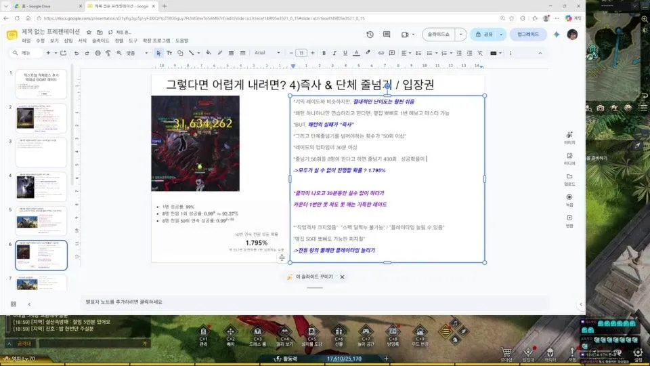
Task: Open the text color picker
Action: coord(356,53)
